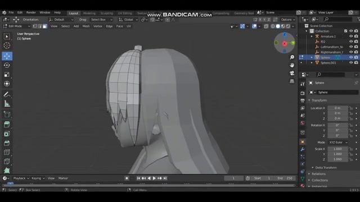Select the Cursor tool
The image size is (360, 202).
(7, 45)
